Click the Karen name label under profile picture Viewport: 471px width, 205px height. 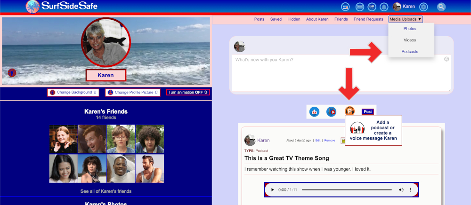tap(106, 75)
